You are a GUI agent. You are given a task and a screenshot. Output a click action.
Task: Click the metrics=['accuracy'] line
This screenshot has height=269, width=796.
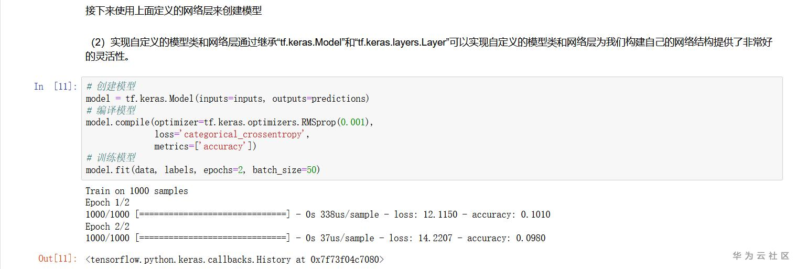point(205,146)
